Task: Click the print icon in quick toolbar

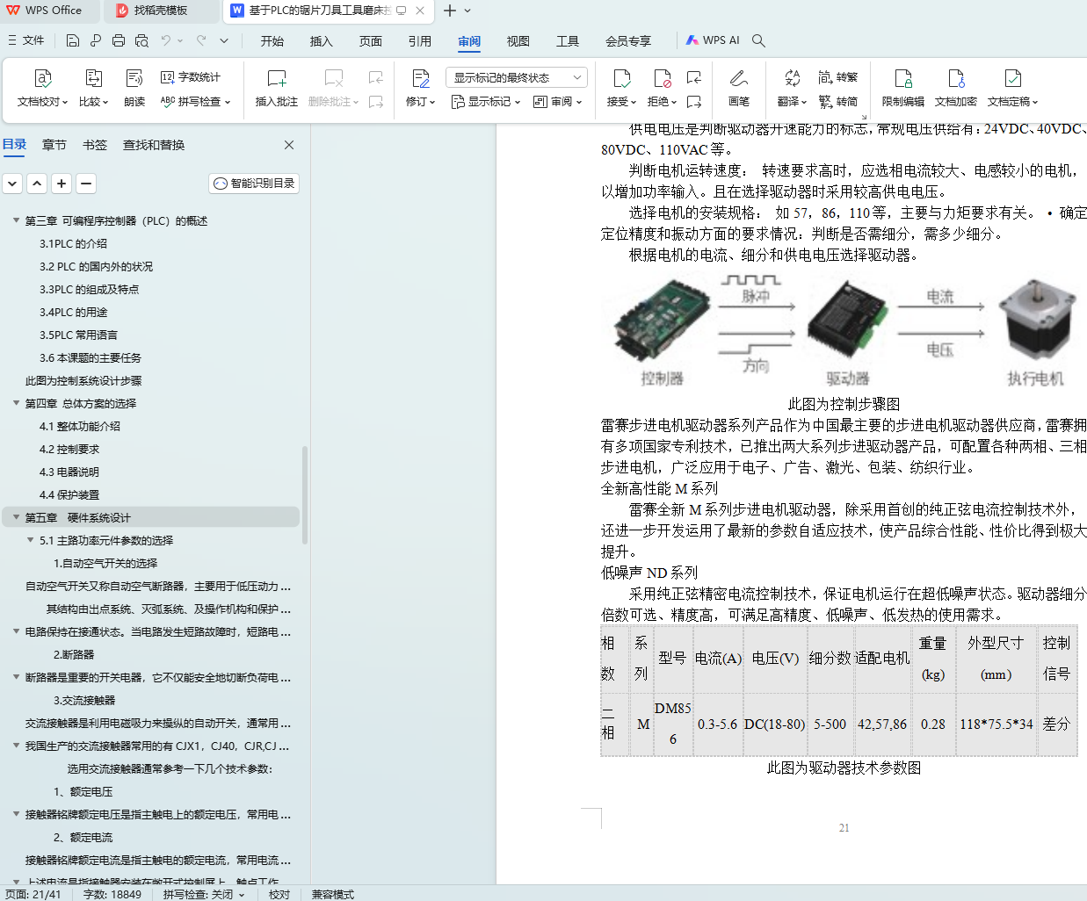Action: [x=119, y=40]
